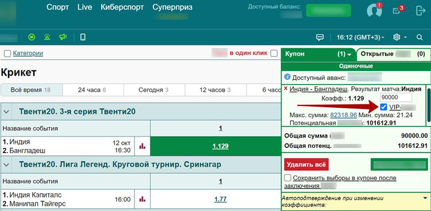Expand the settings gear dropdown arrow
Image resolution: width=431 pixels, height=211 pixels.
(x=405, y=38)
